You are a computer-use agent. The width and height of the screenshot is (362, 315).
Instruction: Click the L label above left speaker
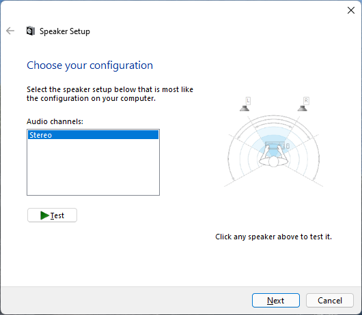pyautogui.click(x=248, y=101)
